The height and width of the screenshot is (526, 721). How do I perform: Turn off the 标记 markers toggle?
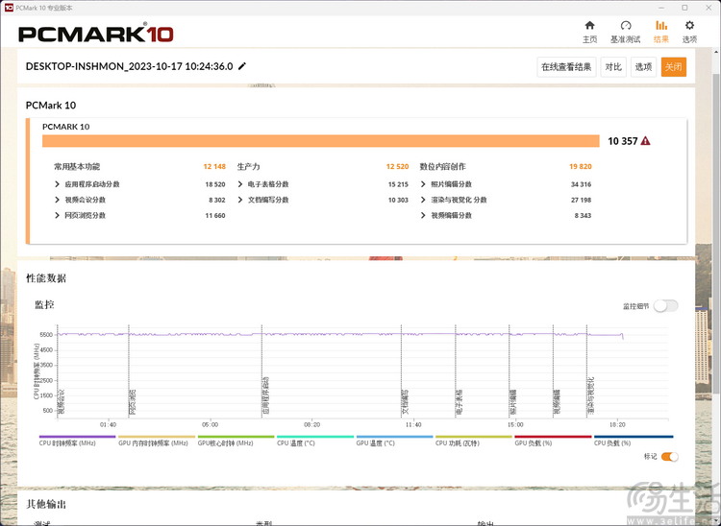[x=669, y=457]
